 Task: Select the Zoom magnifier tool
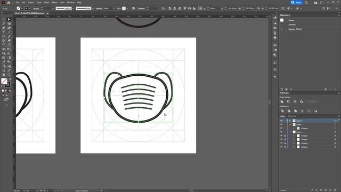click(x=9, y=75)
